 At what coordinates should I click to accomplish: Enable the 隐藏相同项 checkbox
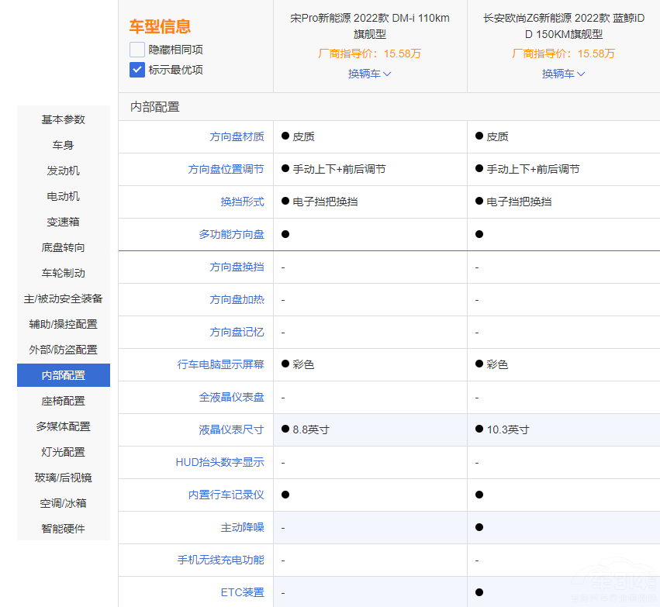tap(136, 50)
